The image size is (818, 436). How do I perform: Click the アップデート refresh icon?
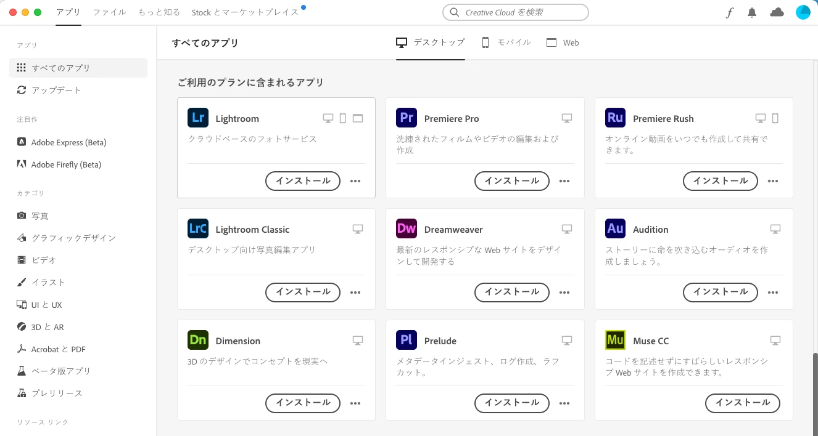pos(22,90)
